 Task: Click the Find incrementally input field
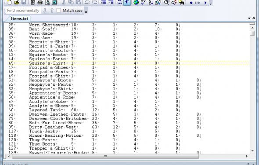[x=23, y=11]
